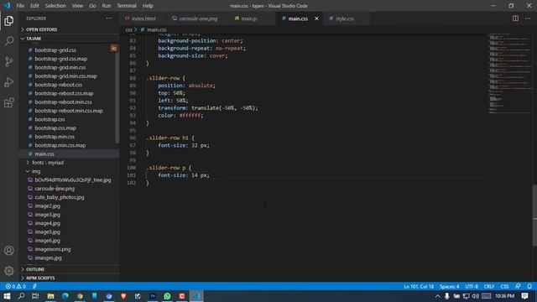Open the Selection menu

coord(55,6)
